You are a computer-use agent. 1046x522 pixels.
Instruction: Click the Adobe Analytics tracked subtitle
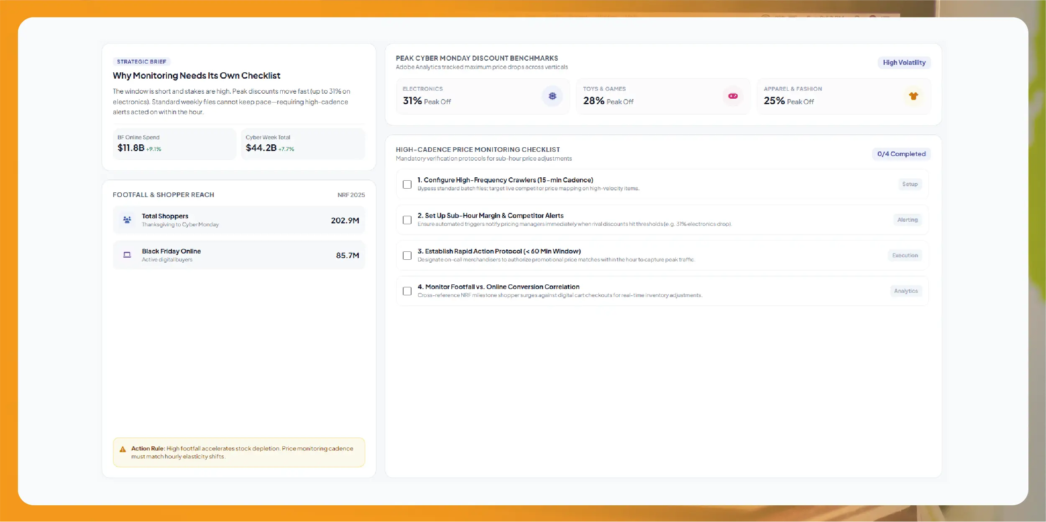pyautogui.click(x=482, y=67)
